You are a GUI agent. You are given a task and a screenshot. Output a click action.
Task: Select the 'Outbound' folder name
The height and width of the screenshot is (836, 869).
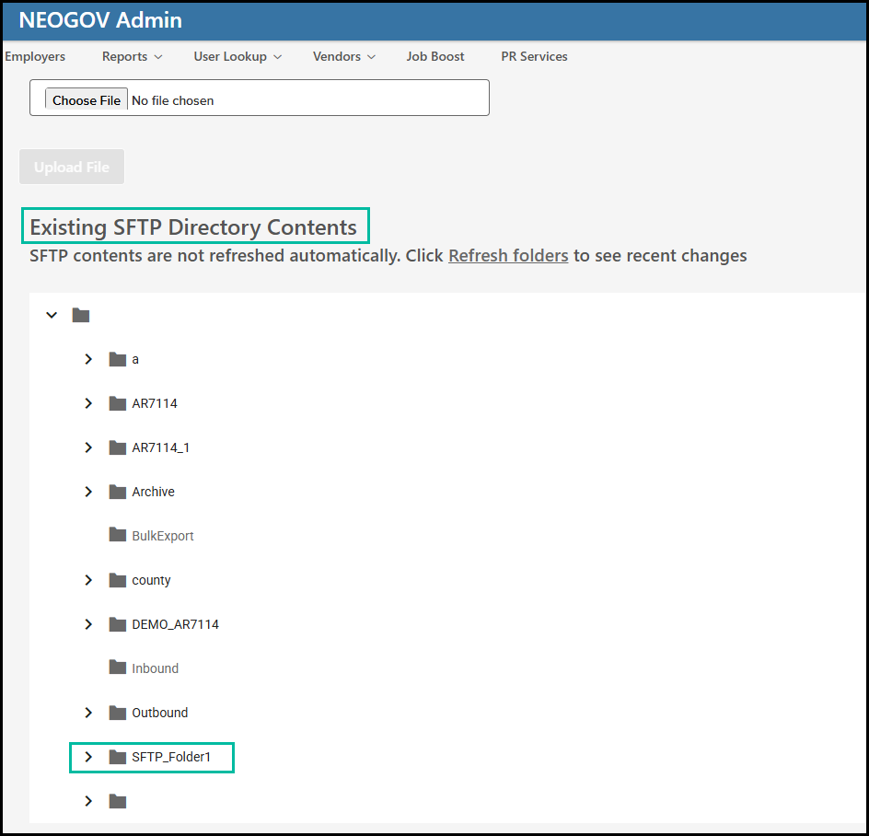click(159, 713)
